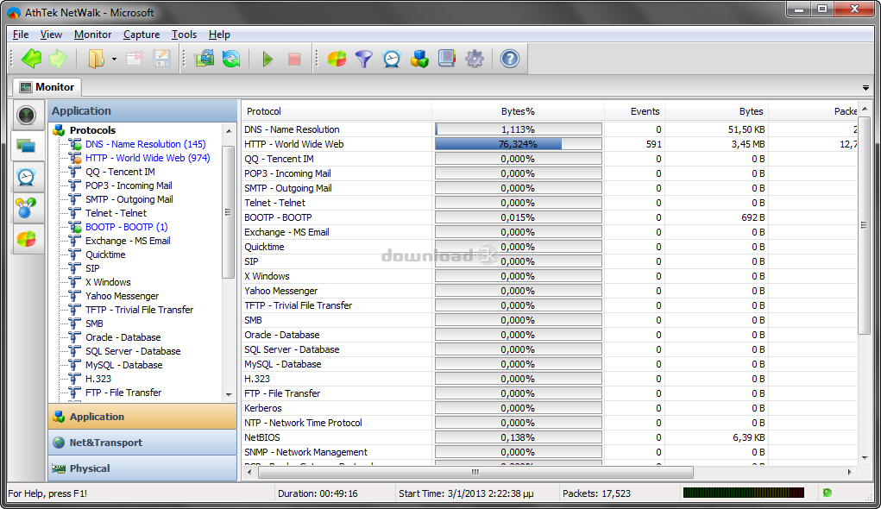Select the SNMP - Network Management table row

(x=550, y=452)
